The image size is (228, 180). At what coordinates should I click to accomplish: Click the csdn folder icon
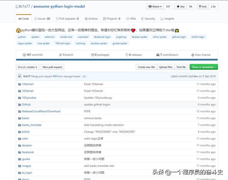(x=20, y=139)
